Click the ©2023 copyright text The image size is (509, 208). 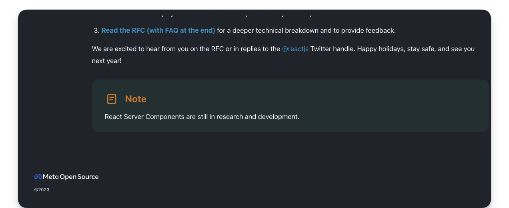point(42,190)
